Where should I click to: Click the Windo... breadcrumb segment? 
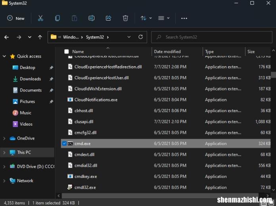click(x=71, y=37)
